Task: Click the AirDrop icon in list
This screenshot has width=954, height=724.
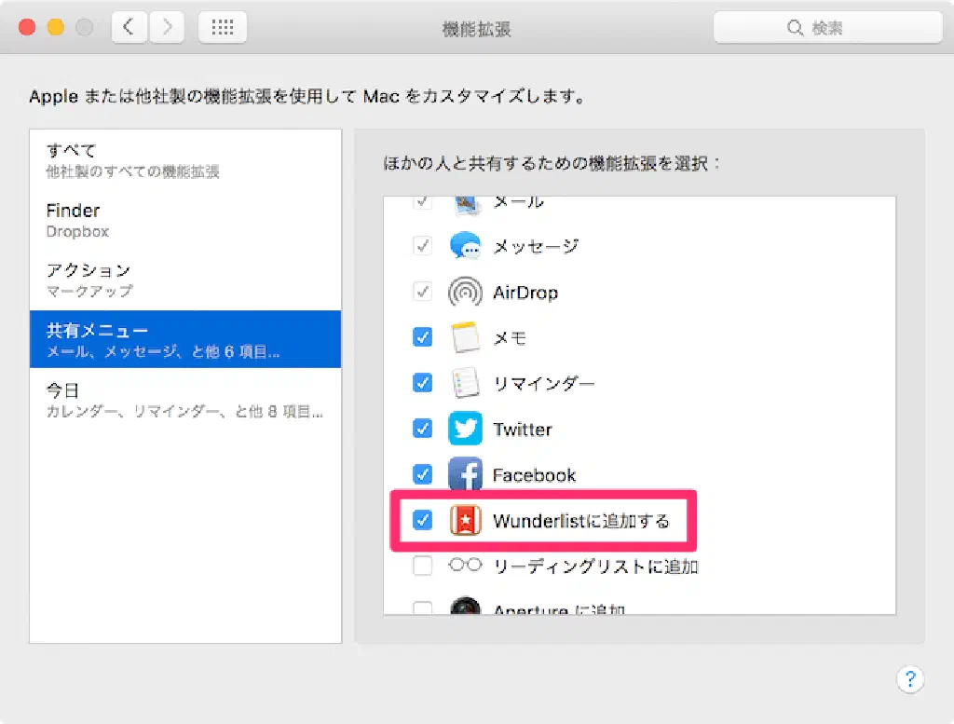Action: pyautogui.click(x=465, y=293)
